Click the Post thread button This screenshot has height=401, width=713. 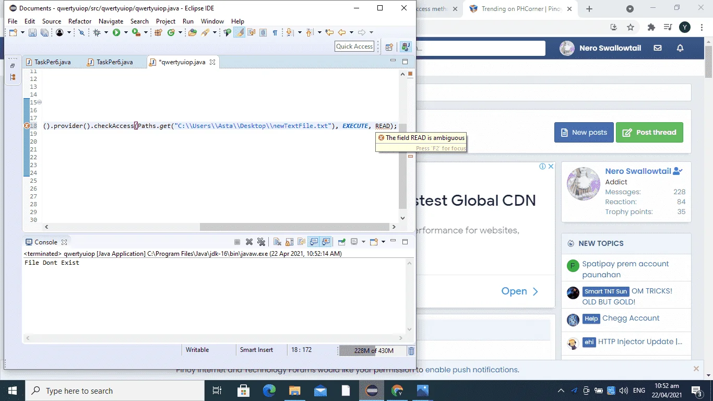point(649,132)
